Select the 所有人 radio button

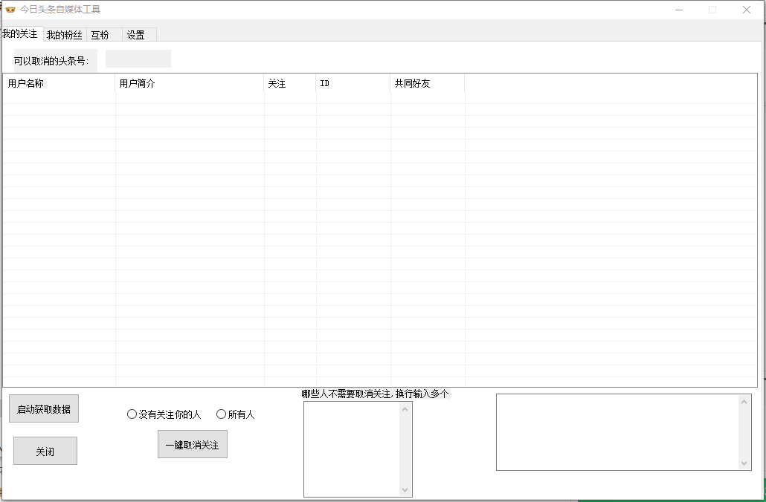222,414
